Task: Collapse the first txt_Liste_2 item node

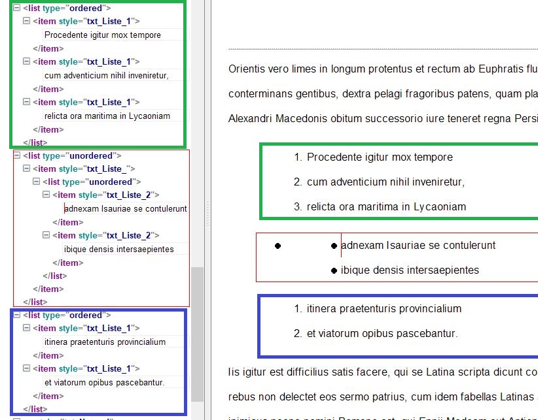Action: click(x=46, y=195)
